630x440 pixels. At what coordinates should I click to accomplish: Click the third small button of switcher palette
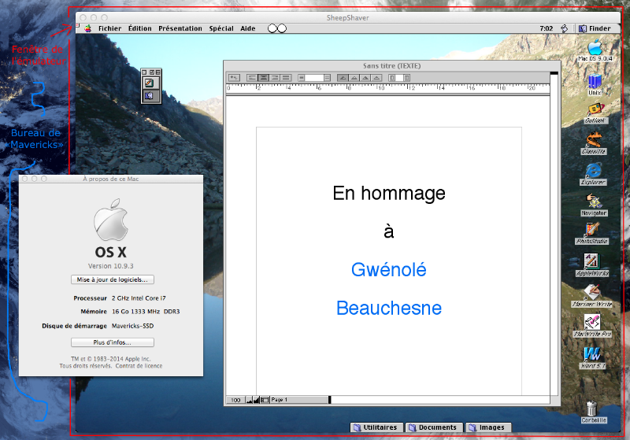[158, 72]
